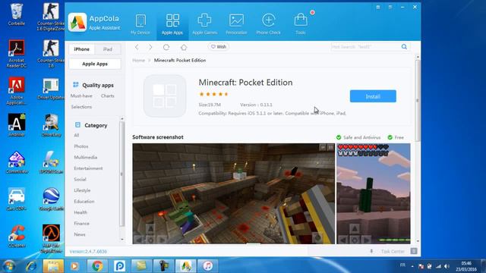486x273 pixels.
Task: Open the desert cactus Minecraft screenshot
Action: click(x=374, y=194)
